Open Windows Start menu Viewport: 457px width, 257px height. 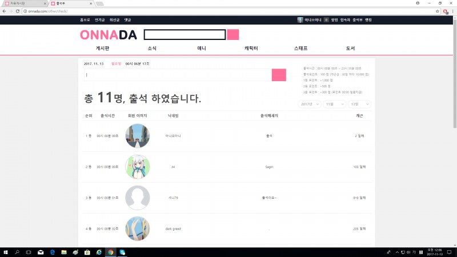pos(5,251)
